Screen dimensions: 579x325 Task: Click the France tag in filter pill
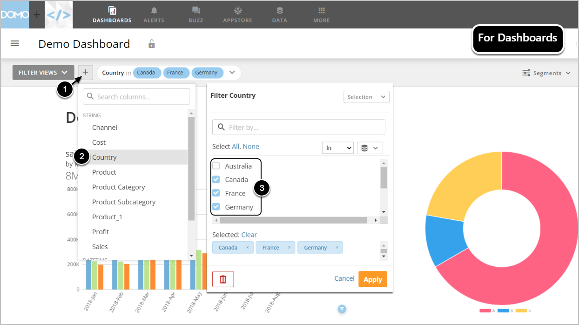click(176, 73)
